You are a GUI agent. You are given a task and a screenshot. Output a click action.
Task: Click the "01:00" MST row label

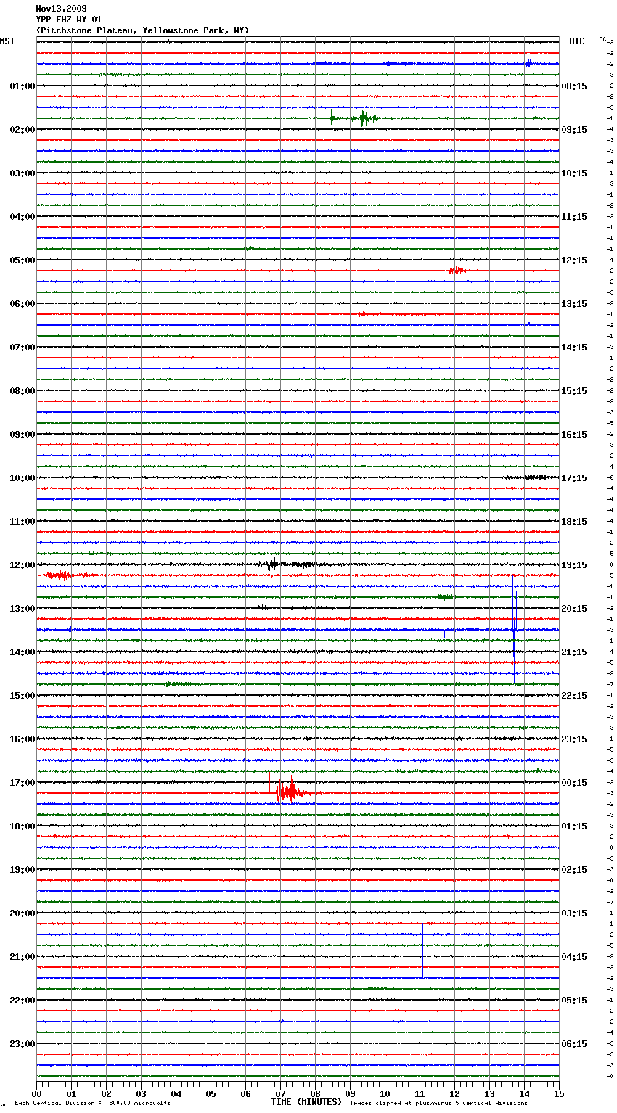(23, 86)
